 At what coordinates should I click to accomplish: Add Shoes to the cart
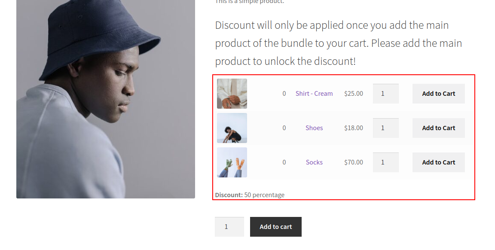click(438, 128)
